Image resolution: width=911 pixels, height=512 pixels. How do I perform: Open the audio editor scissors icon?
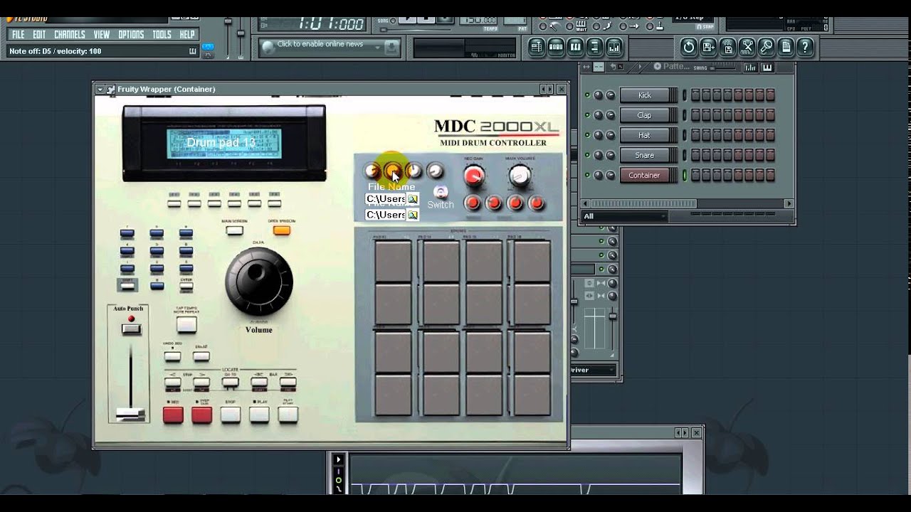[x=747, y=48]
